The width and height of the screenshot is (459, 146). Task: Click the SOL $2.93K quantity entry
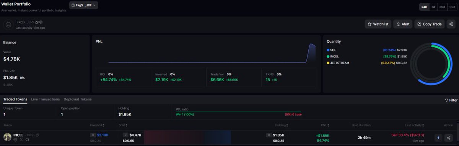(x=366, y=50)
